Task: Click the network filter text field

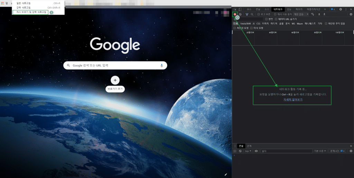Action: (x=248, y=19)
